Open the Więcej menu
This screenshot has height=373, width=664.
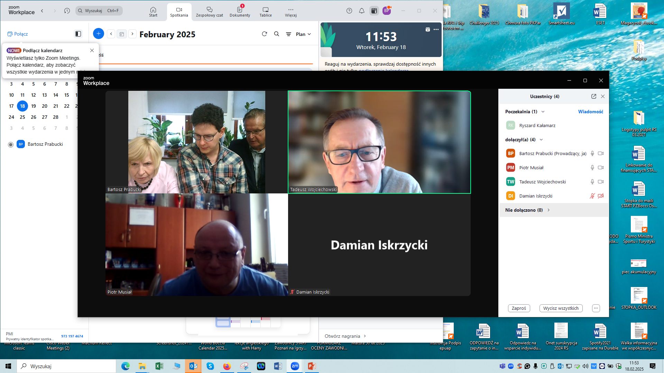[x=290, y=12]
